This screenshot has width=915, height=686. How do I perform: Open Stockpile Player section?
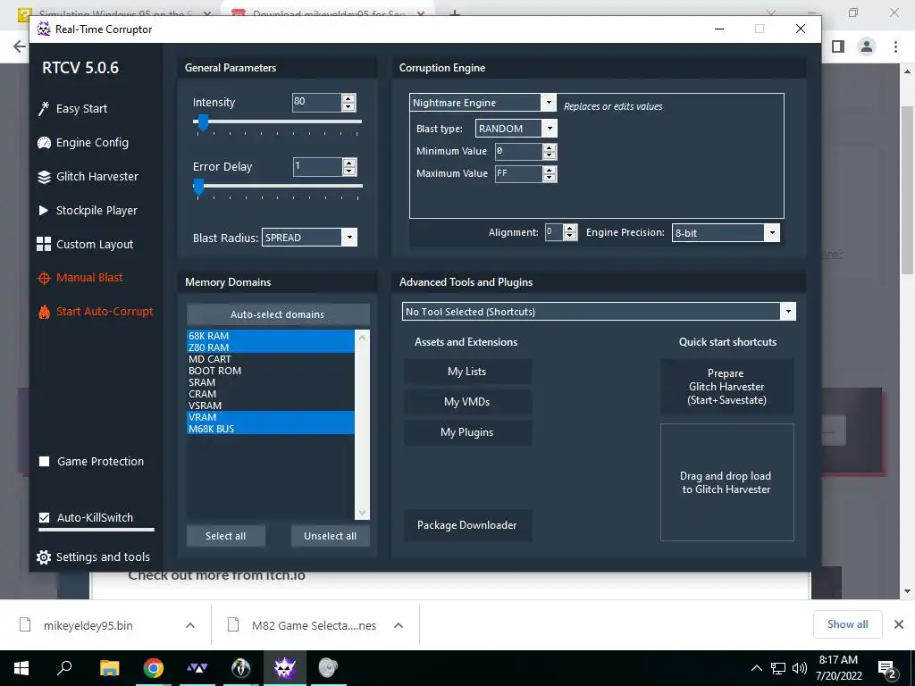pos(97,211)
